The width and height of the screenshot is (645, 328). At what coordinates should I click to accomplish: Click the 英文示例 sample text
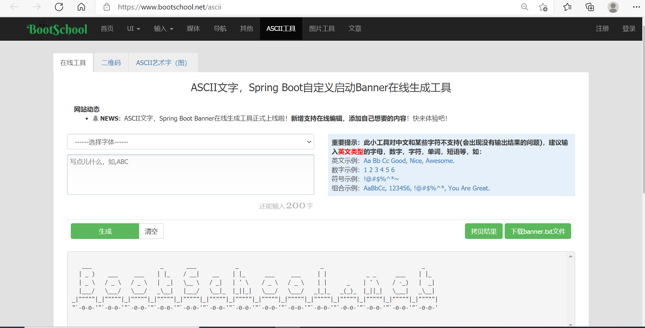pos(409,161)
